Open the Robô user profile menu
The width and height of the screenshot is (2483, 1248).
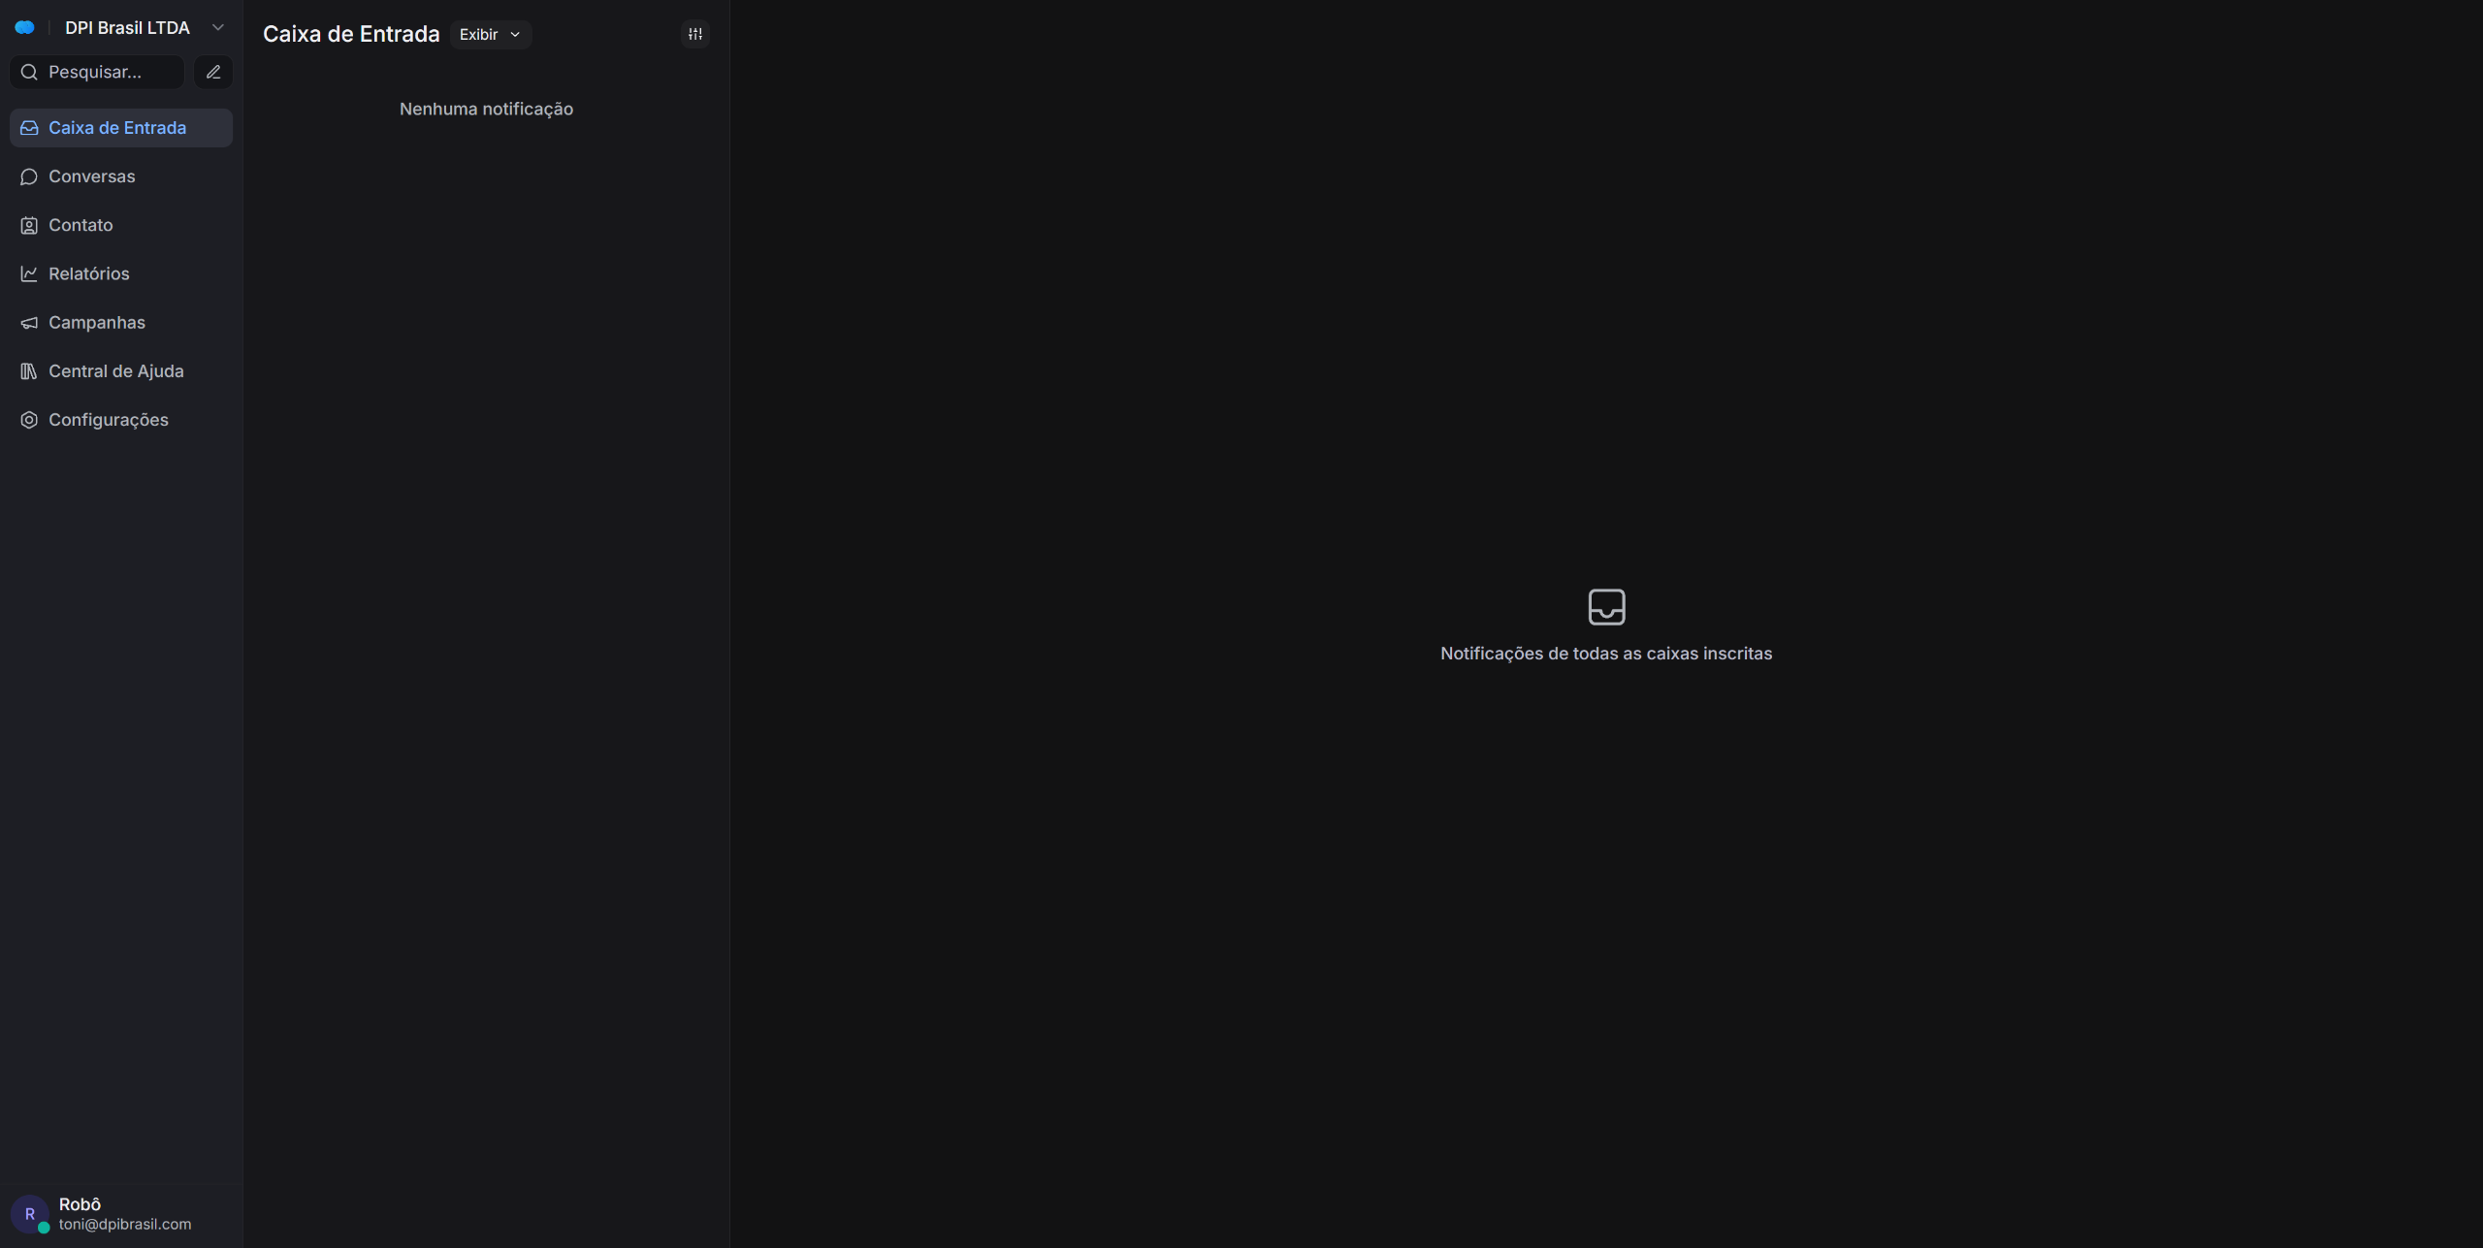pos(80,1204)
